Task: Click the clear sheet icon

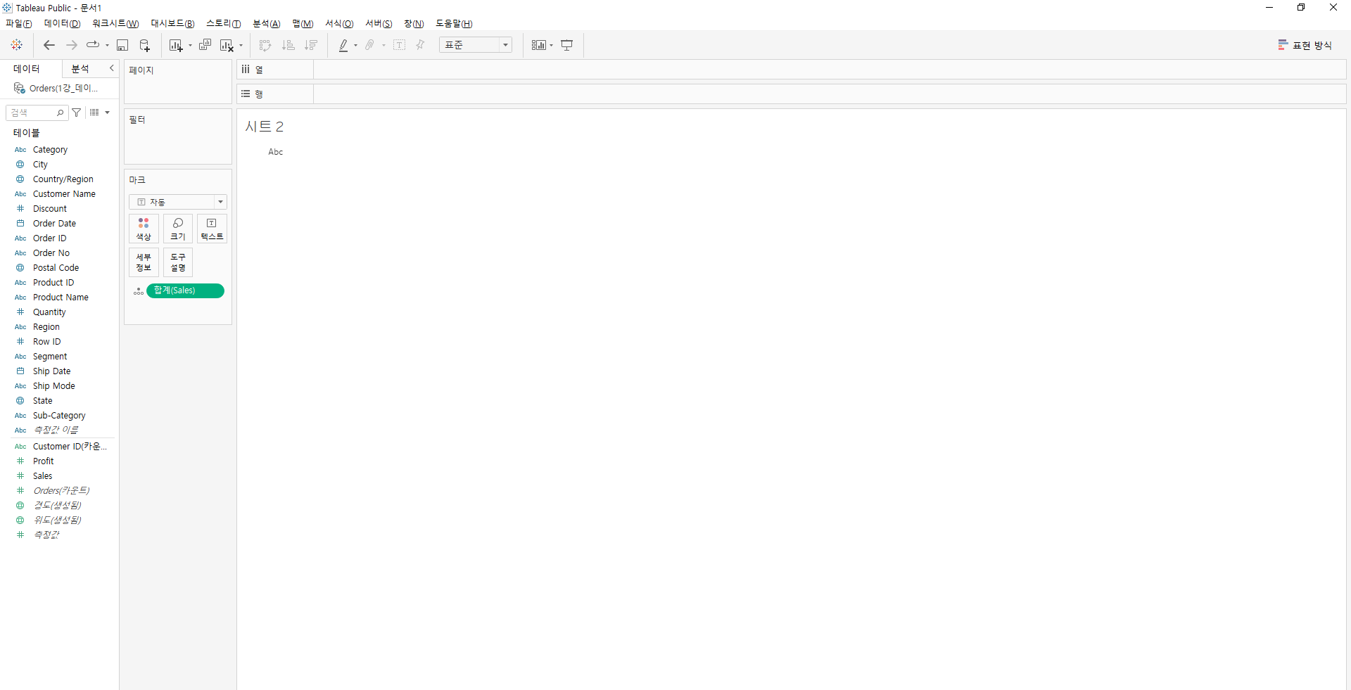Action: [227, 45]
